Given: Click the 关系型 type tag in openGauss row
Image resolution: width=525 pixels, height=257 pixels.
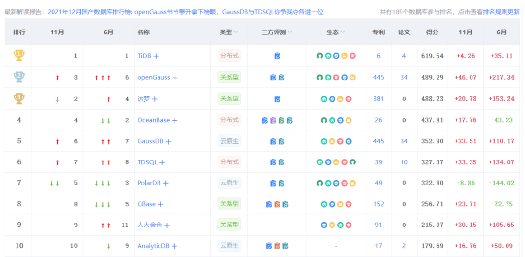Looking at the screenshot, I should tap(229, 78).
